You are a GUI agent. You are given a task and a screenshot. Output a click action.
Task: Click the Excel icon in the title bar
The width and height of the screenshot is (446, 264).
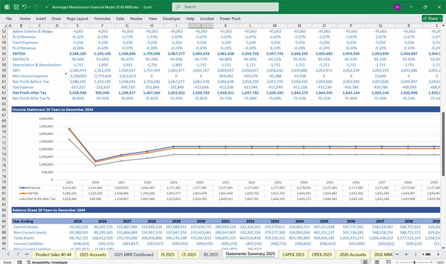click(6, 6)
